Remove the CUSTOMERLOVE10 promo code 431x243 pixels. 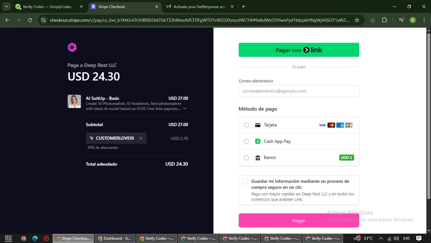tap(141, 138)
